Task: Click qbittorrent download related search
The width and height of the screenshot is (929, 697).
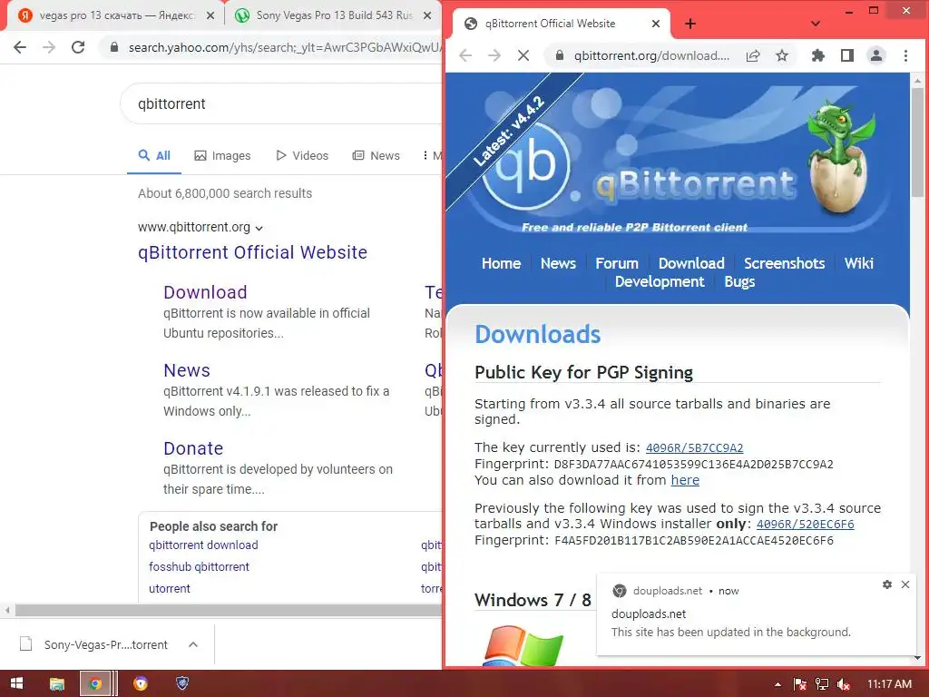Action: (203, 545)
